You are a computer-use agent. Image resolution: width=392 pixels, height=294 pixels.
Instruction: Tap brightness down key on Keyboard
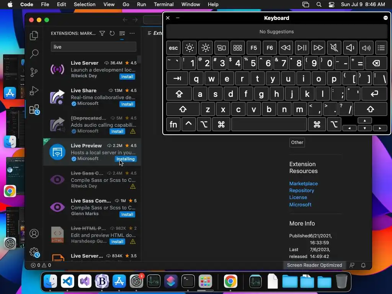(x=189, y=48)
